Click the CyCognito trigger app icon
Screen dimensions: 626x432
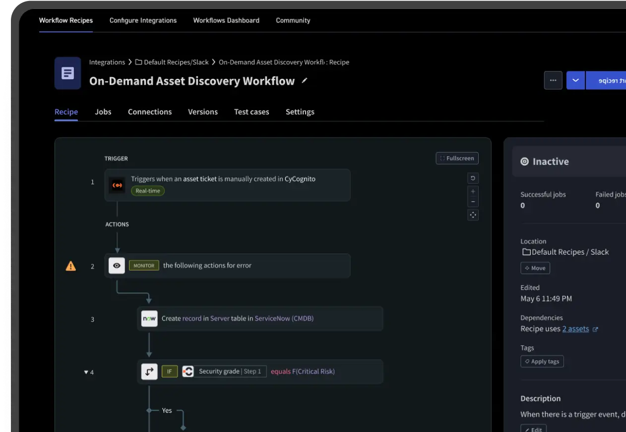[117, 185]
